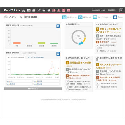Open point パルスオキシメーターの注意点

pyautogui.click(x=109, y=66)
